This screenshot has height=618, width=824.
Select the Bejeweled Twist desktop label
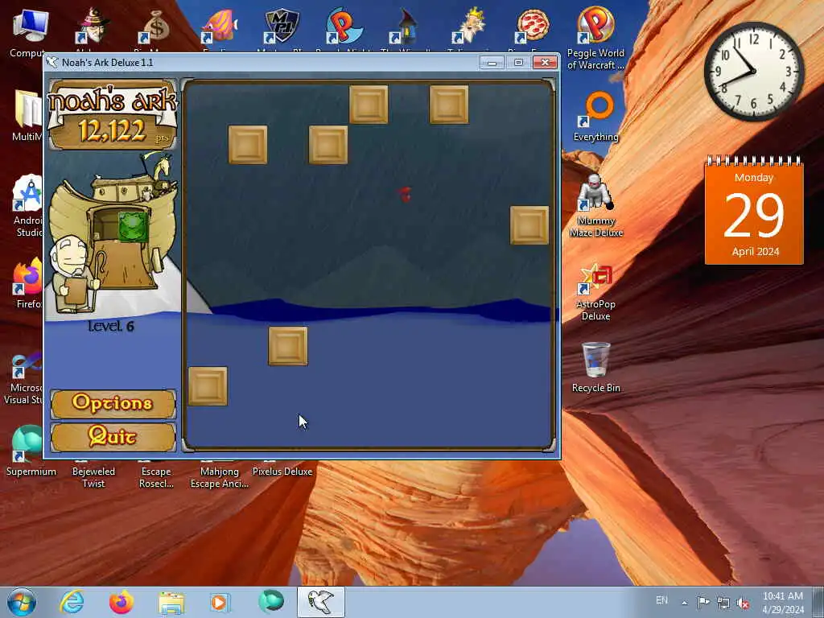[93, 477]
